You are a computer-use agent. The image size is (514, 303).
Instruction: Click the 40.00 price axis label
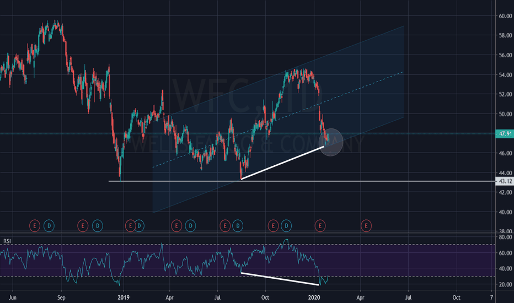(x=505, y=212)
